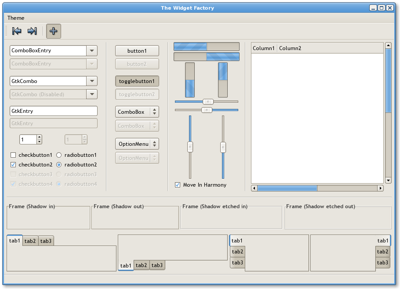The width and height of the screenshot is (400, 289).
Task: Switch to tab2 in the right-side tabbed notebook
Action: coord(383,252)
